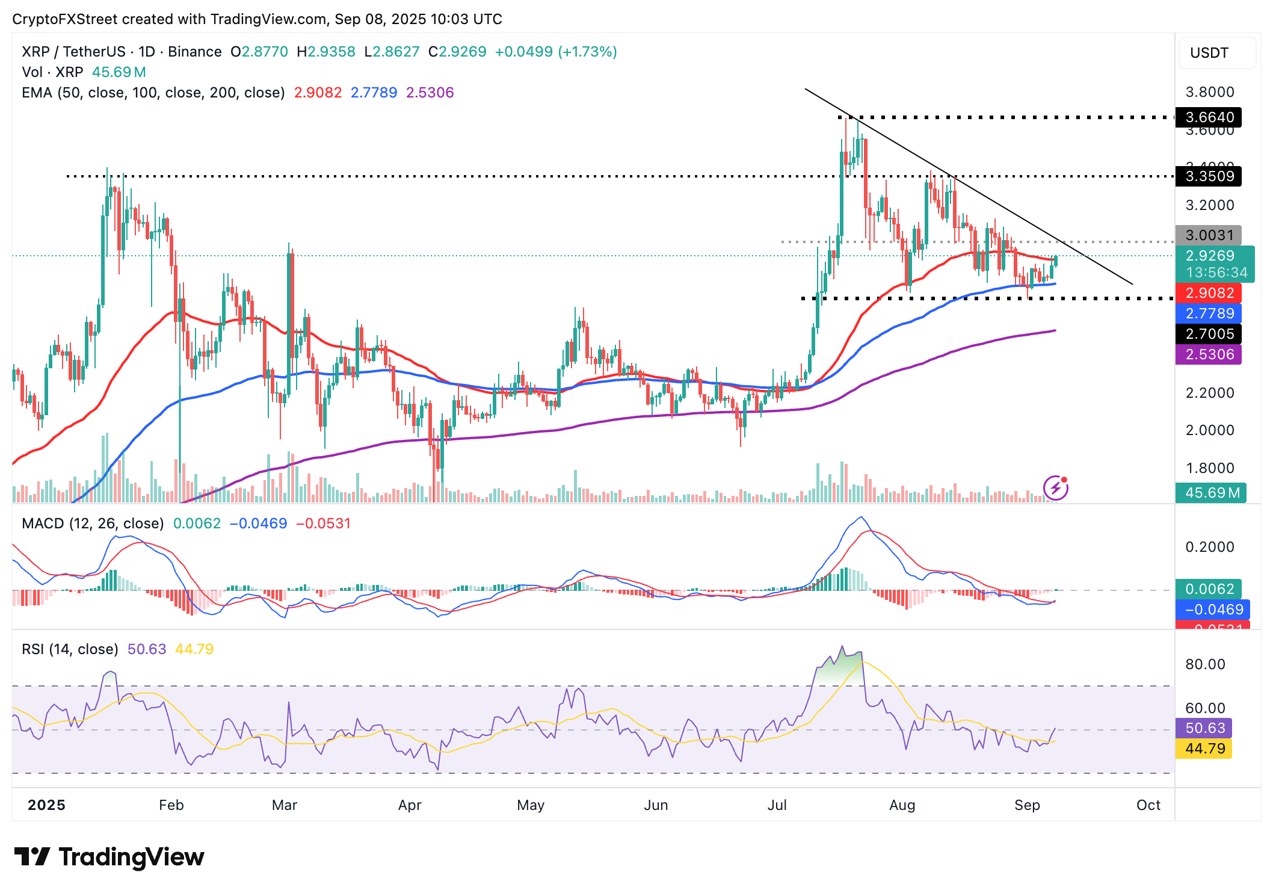Click the RSI (14, close) legend
This screenshot has width=1273, height=893.
(x=70, y=649)
